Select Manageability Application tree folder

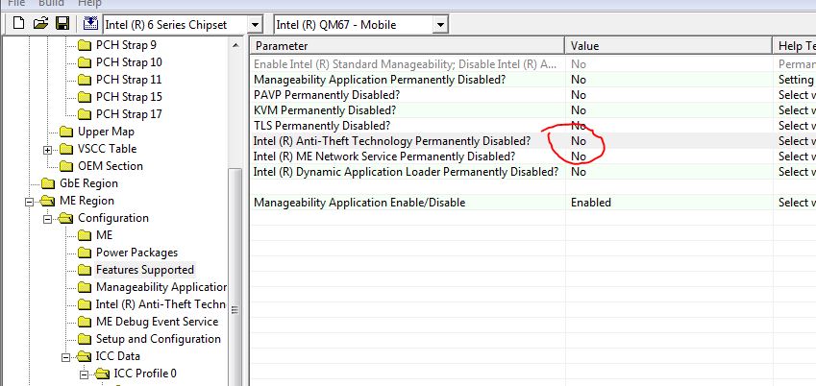tap(161, 287)
